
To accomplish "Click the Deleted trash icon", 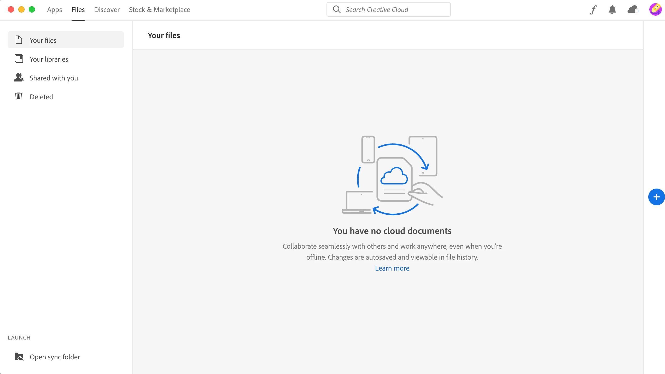I will pos(19,96).
